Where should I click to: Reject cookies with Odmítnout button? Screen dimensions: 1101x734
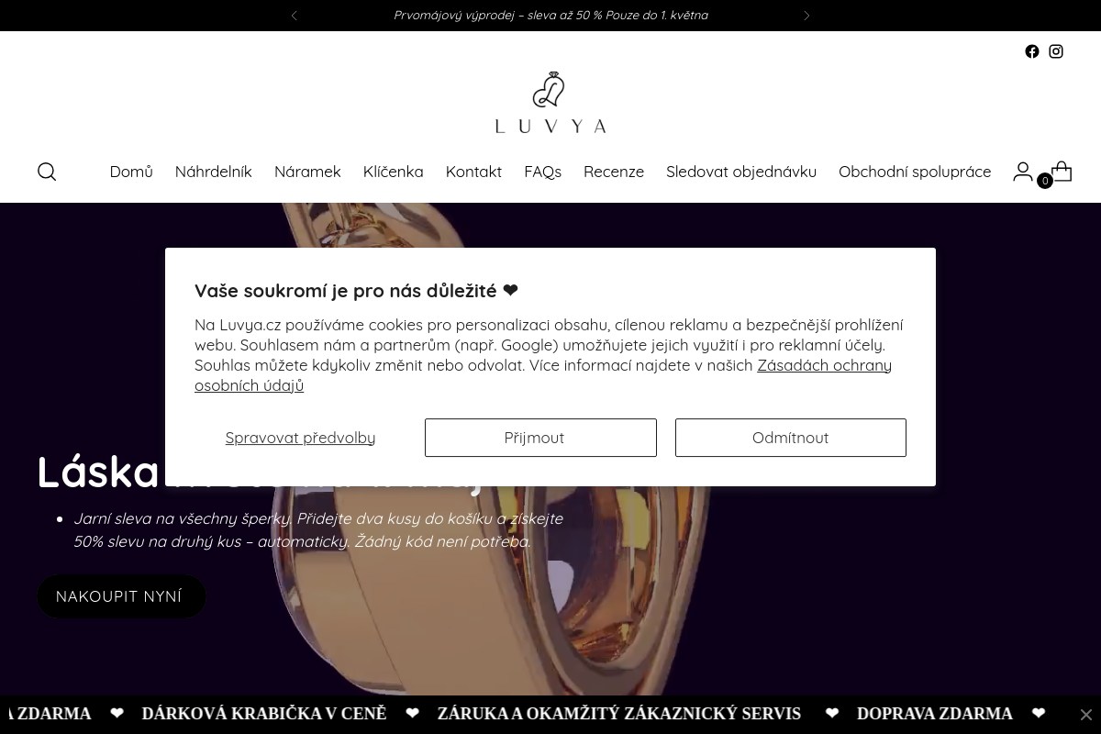coord(791,438)
